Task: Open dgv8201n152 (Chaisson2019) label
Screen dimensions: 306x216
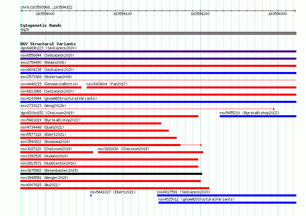Action: 47,113
